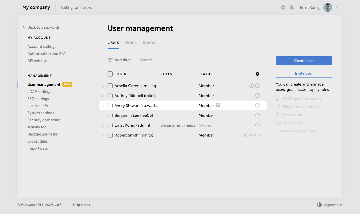
Task: Click the Add filter icon
Action: 110,60
